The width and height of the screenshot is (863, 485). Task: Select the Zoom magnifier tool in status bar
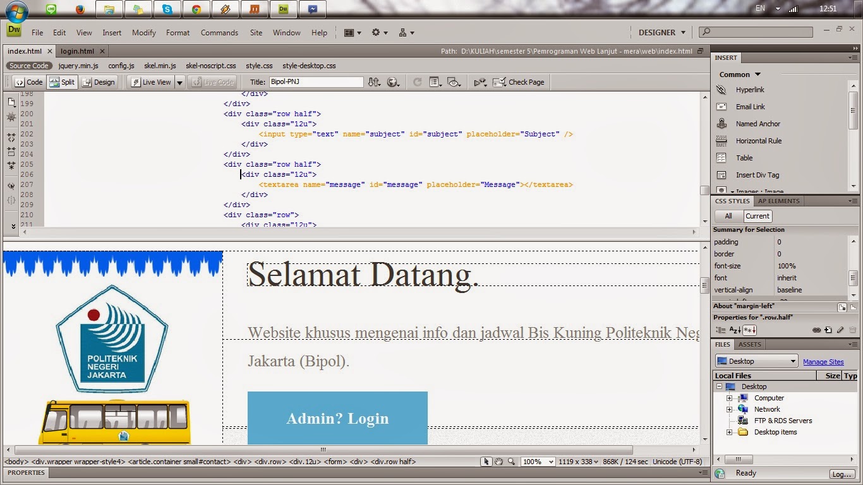point(511,462)
